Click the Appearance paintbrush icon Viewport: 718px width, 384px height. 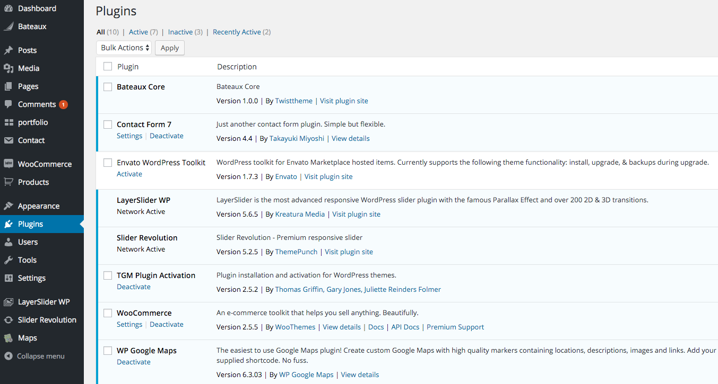tap(8, 206)
